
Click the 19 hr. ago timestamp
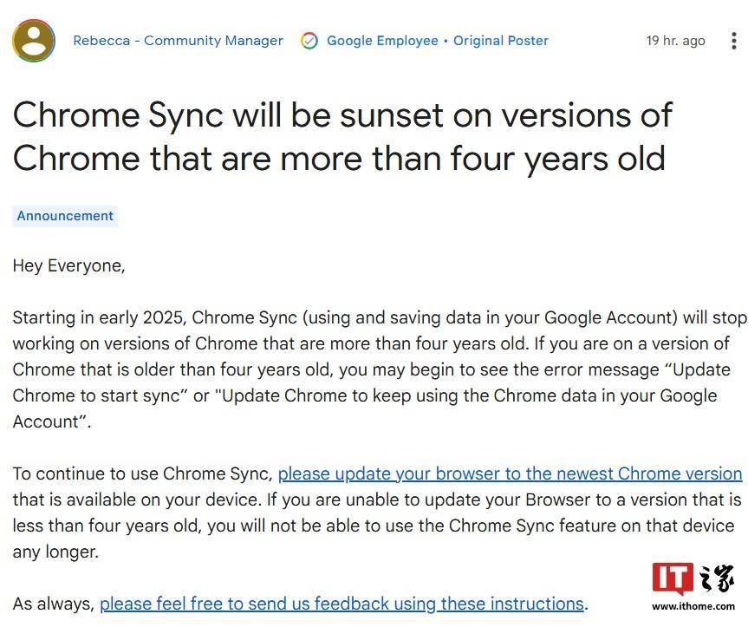point(675,41)
